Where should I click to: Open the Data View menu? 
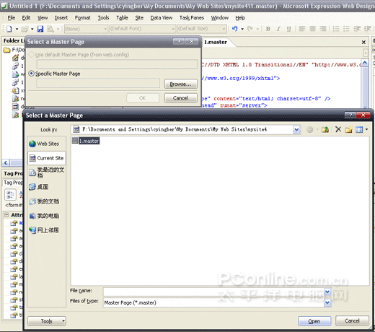pyautogui.click(x=162, y=18)
